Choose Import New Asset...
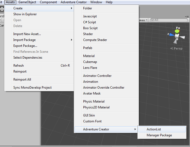Screen dimensions: 190x147 click(x=39, y=34)
